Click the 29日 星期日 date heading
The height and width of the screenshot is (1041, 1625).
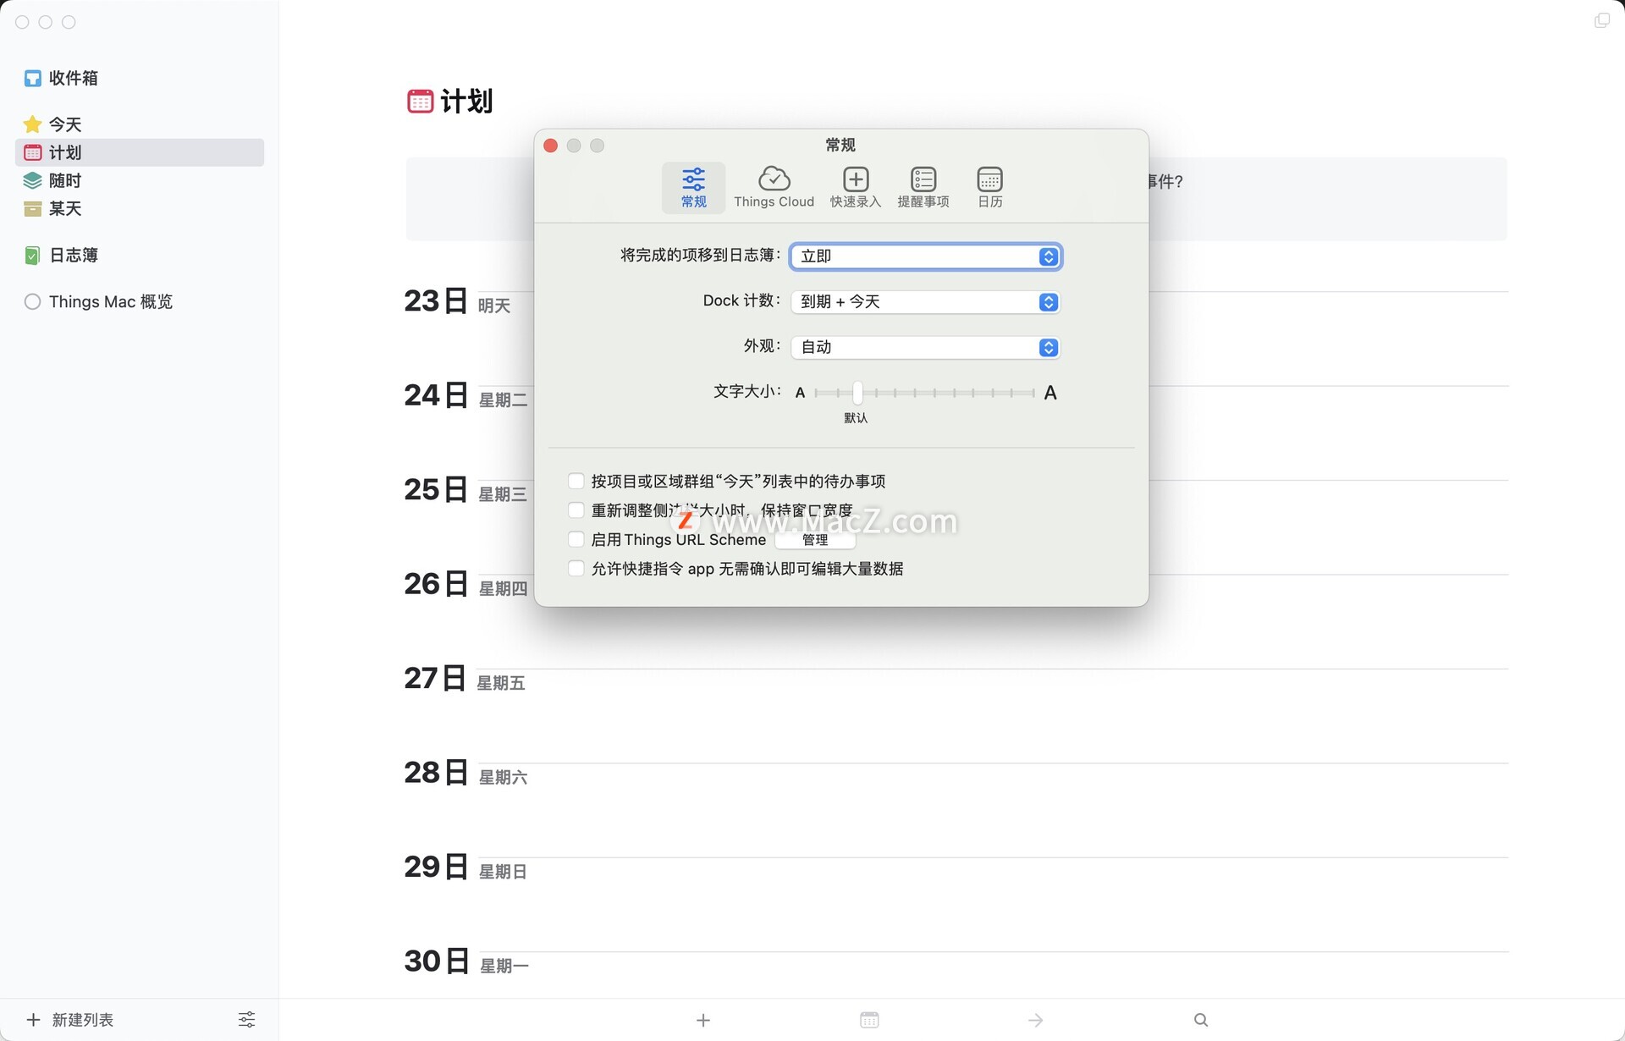pos(465,867)
